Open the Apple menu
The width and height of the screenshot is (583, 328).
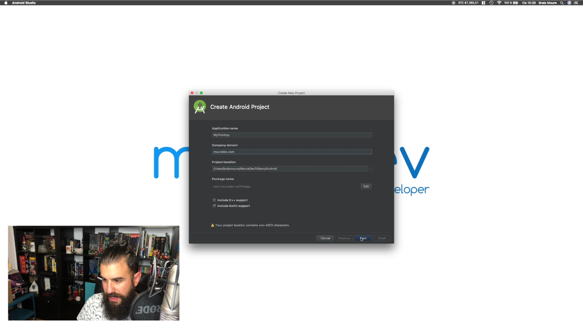6,3
